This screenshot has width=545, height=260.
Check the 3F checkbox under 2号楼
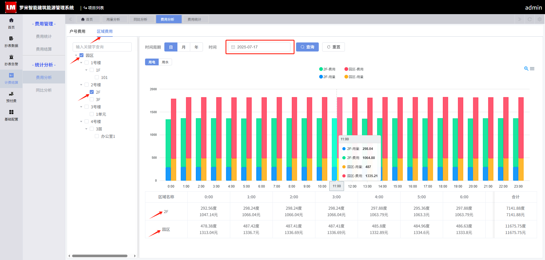coord(92,99)
